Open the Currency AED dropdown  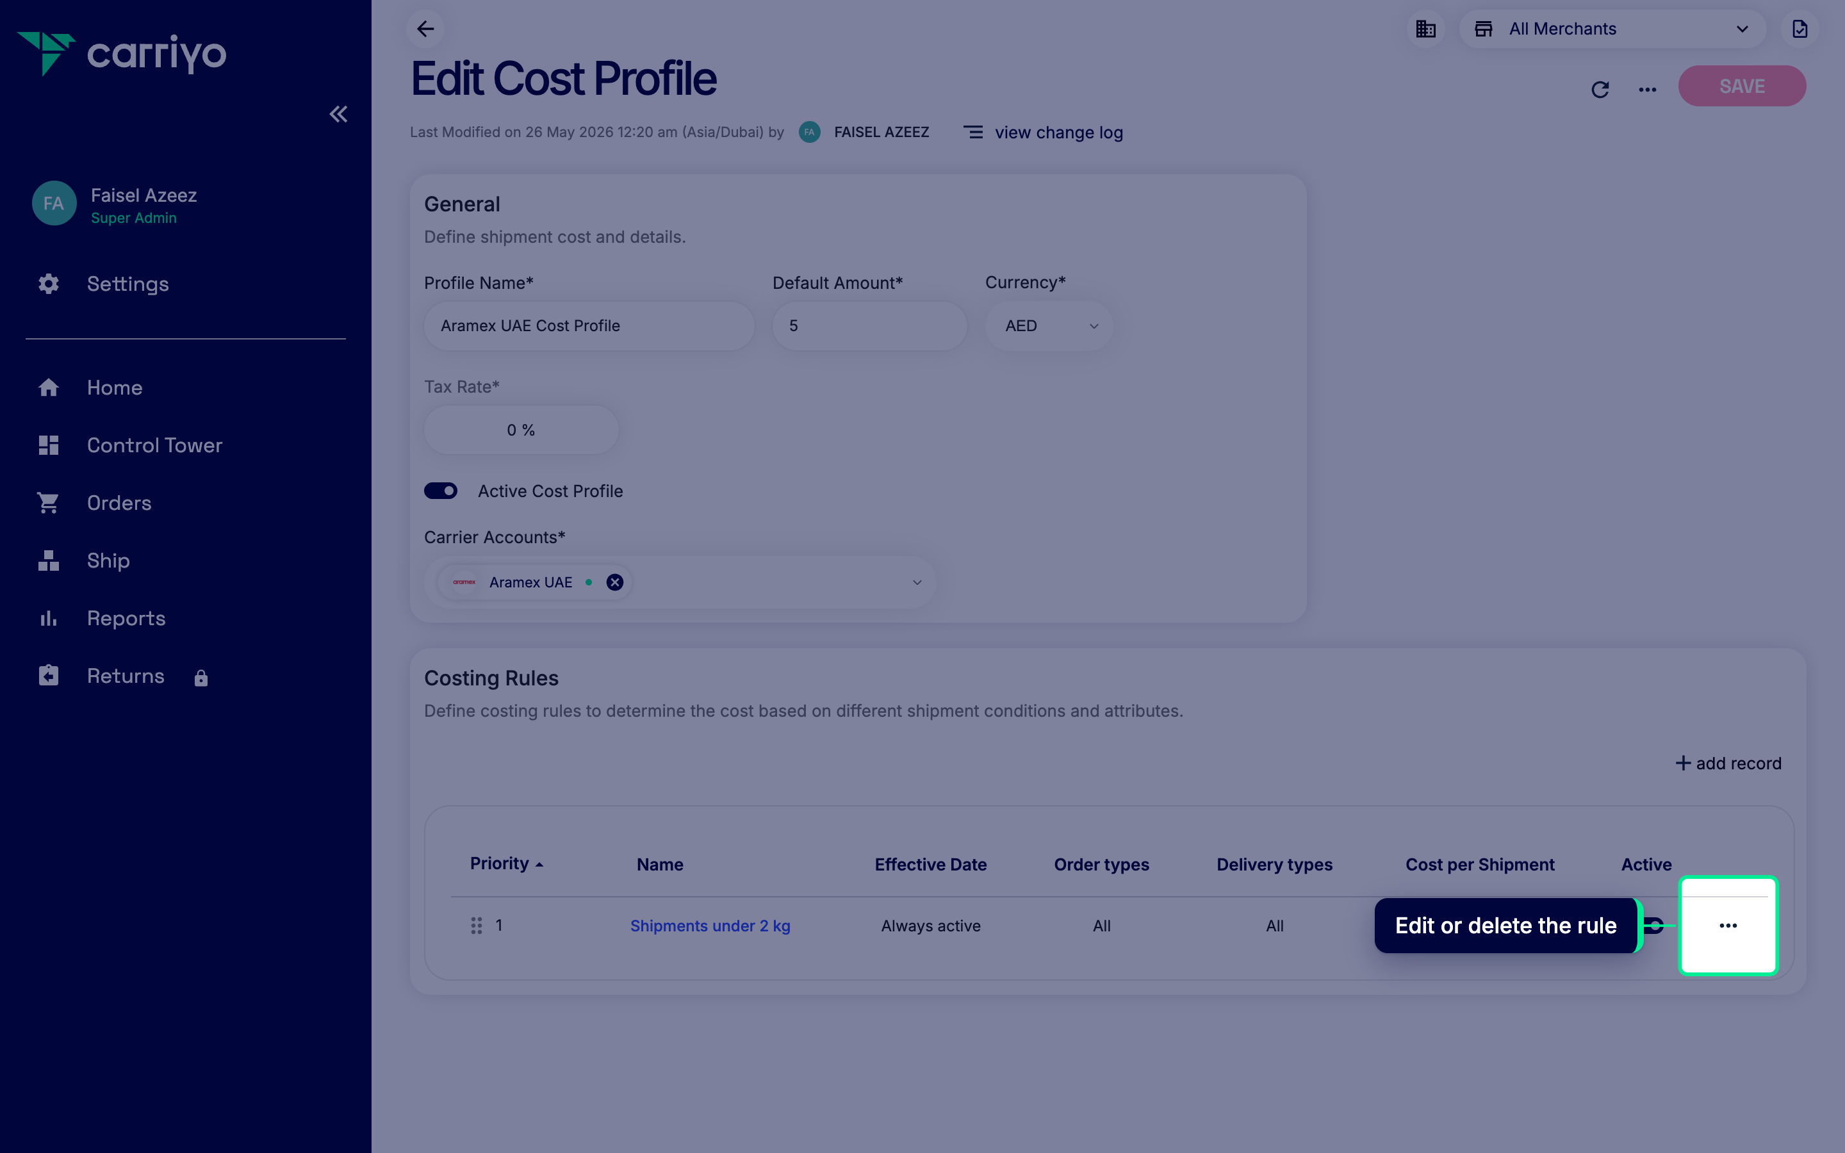(x=1049, y=325)
